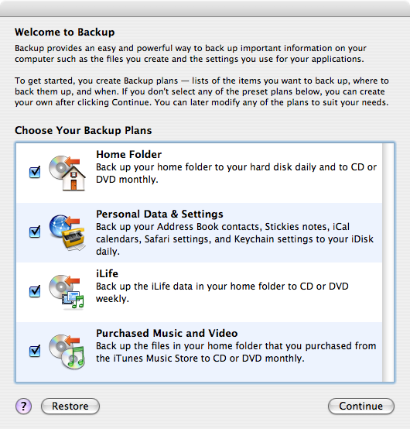The height and width of the screenshot is (429, 410).
Task: Select the Home Folder plan title
Action: tap(128, 155)
